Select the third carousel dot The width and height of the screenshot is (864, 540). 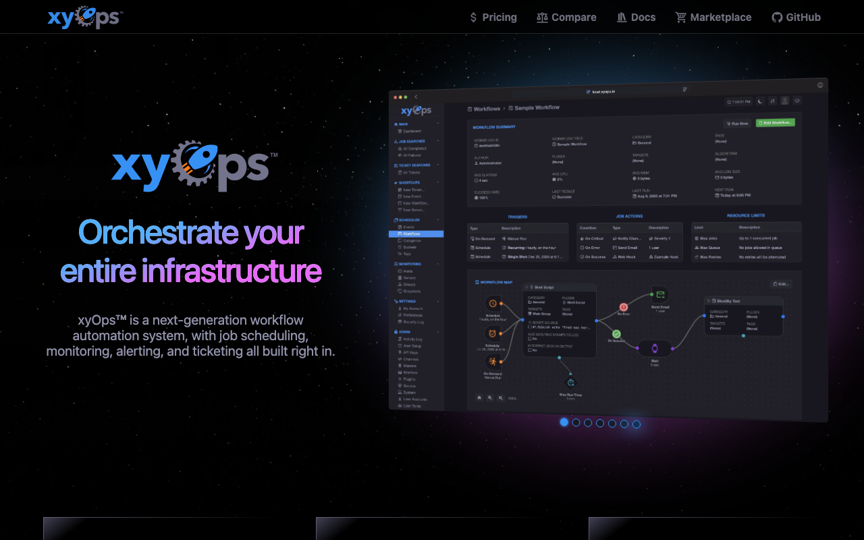tap(588, 423)
